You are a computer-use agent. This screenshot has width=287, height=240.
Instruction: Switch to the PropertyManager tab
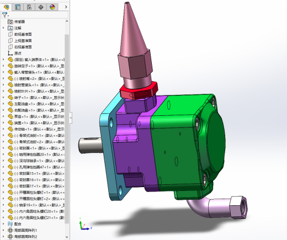(x=18, y=7)
